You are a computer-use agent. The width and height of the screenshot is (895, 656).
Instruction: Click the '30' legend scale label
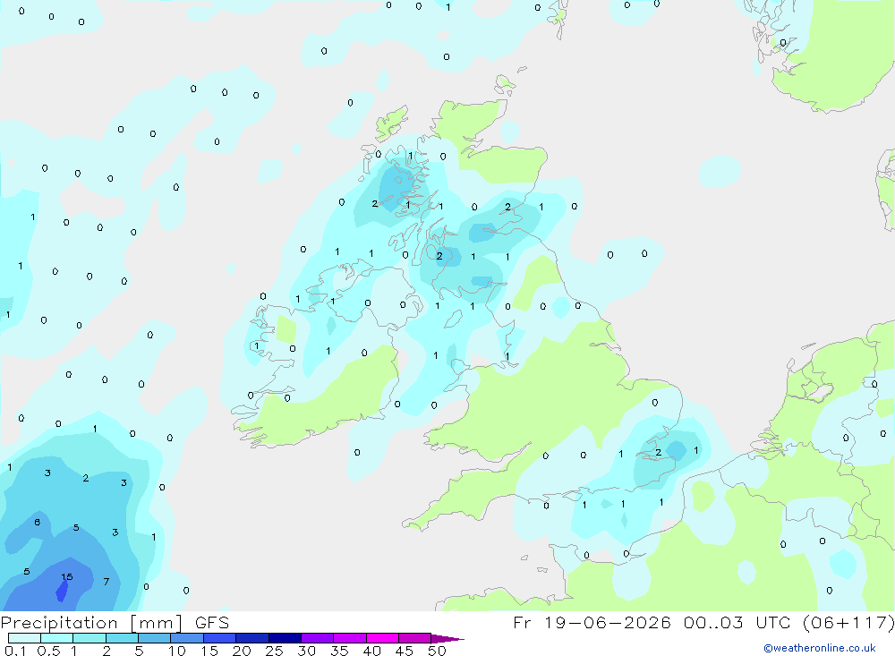[x=306, y=651]
